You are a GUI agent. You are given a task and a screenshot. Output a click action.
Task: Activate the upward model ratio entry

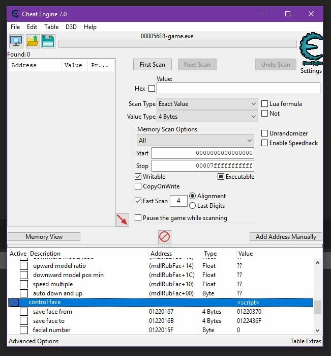point(24,266)
